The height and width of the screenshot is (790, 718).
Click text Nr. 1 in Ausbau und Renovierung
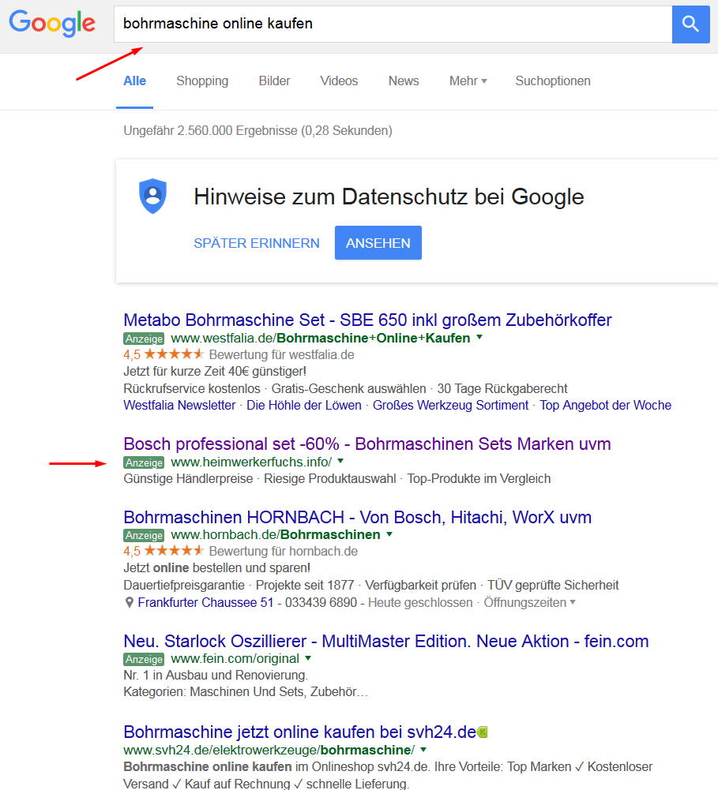pyautogui.click(x=216, y=675)
